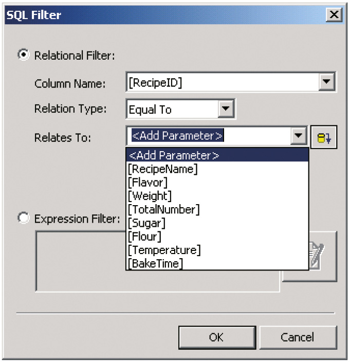Select the Expression Filter radio button
350x362 pixels.
[24, 219]
